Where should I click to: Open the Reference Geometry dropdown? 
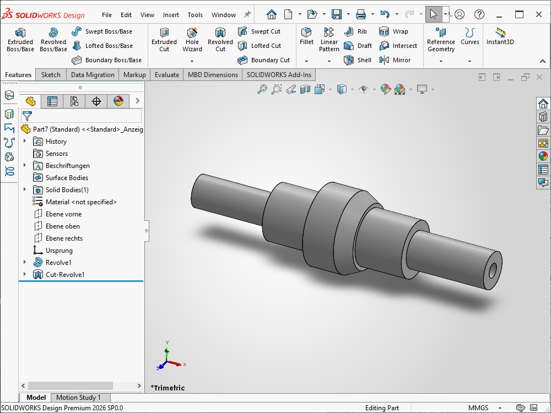pyautogui.click(x=441, y=61)
